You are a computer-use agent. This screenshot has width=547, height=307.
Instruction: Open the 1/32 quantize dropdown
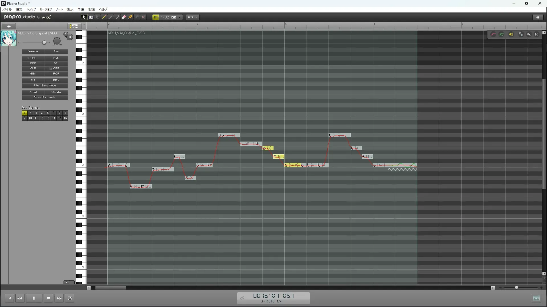coord(179,17)
